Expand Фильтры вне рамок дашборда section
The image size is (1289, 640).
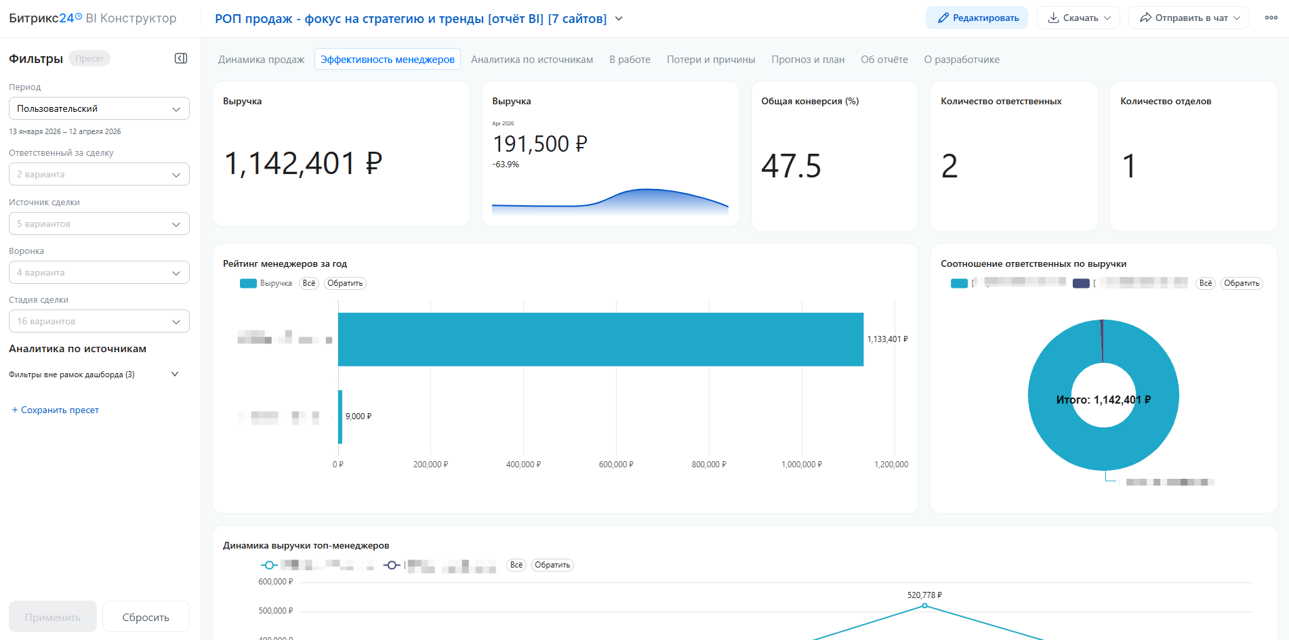(x=174, y=375)
